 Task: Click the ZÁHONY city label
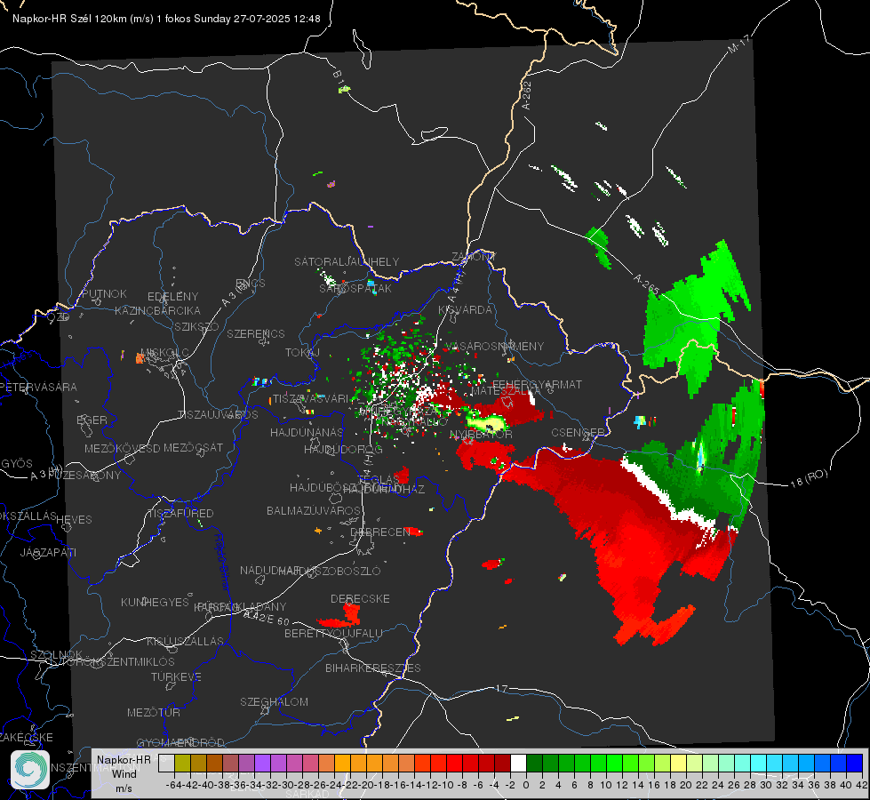pos(474,257)
